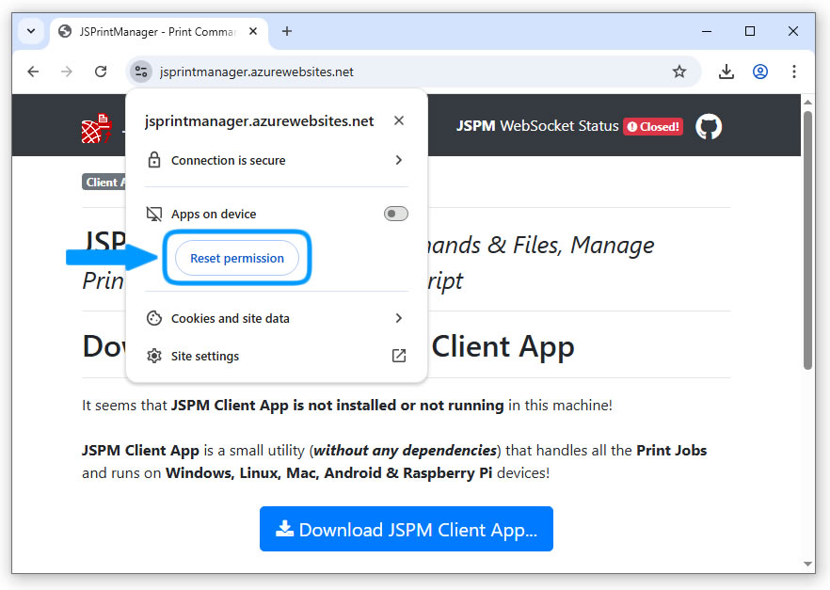Click the scrollbar up arrow
This screenshot has width=830, height=590.
pos(807,103)
